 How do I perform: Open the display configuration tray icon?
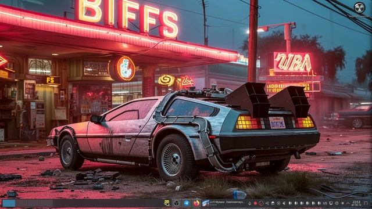tap(331, 203)
